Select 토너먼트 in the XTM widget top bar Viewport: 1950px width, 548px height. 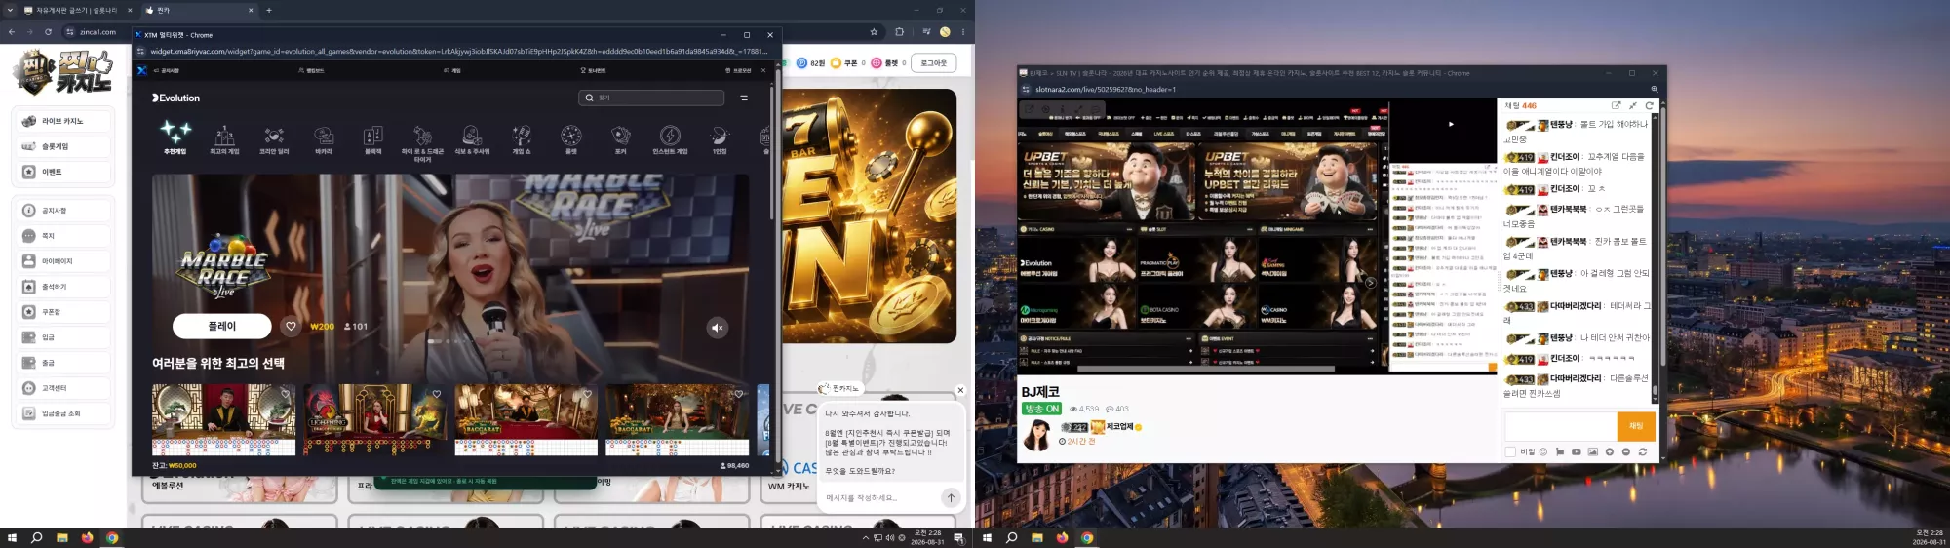click(x=593, y=70)
